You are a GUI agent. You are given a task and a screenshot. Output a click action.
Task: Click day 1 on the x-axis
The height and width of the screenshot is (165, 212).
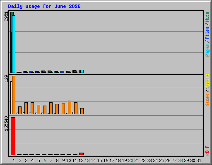coord(14,160)
